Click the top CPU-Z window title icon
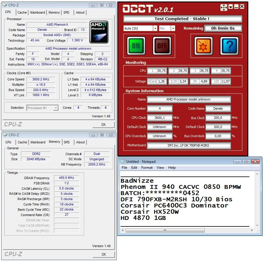 [x=5, y=5]
